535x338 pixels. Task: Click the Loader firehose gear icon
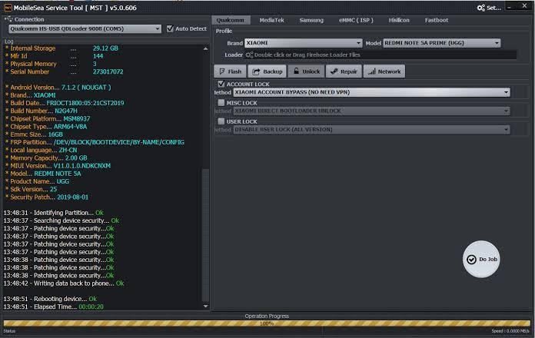249,55
